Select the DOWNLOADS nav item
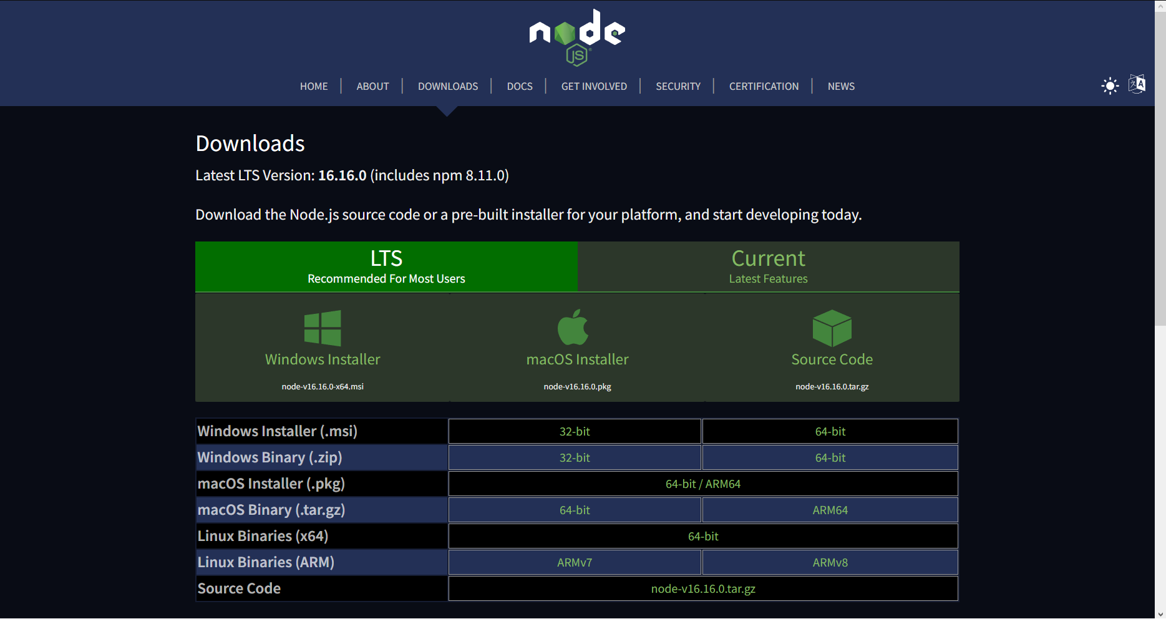The image size is (1166, 619). 448,86
